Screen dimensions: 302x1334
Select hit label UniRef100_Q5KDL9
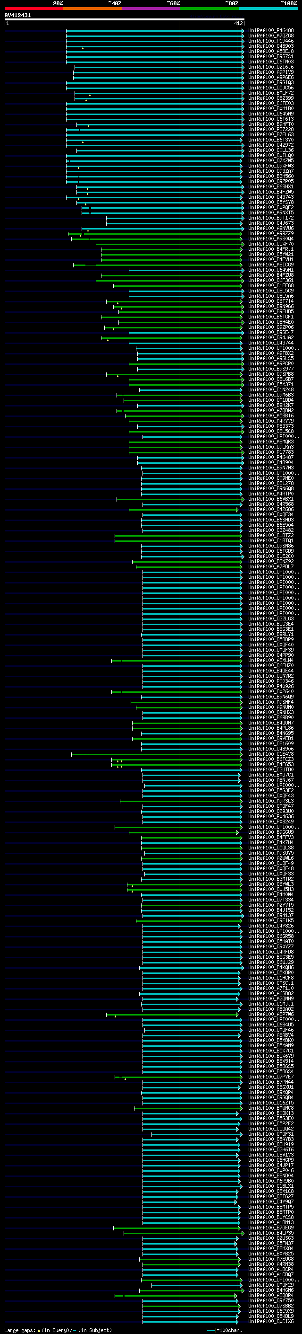[271, 1316]
